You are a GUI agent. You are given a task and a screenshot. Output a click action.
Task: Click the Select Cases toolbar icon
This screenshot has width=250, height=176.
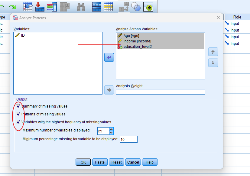click(x=108, y=6)
